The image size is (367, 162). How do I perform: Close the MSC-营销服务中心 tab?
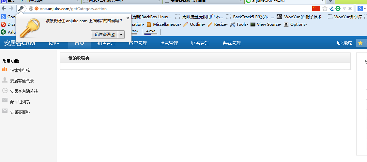pos(159,1)
